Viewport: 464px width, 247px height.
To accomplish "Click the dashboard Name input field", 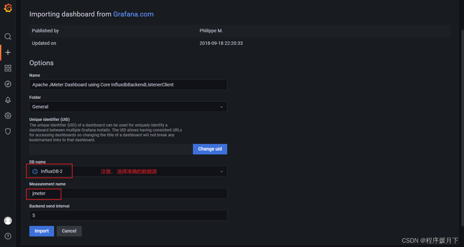I will tap(128, 85).
